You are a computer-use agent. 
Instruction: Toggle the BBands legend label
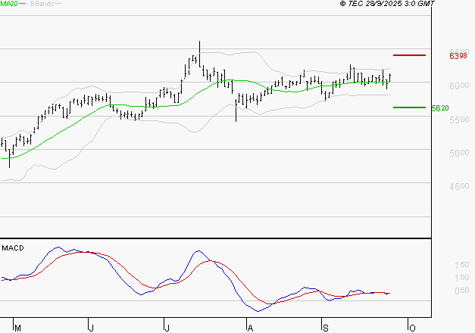pyautogui.click(x=42, y=5)
